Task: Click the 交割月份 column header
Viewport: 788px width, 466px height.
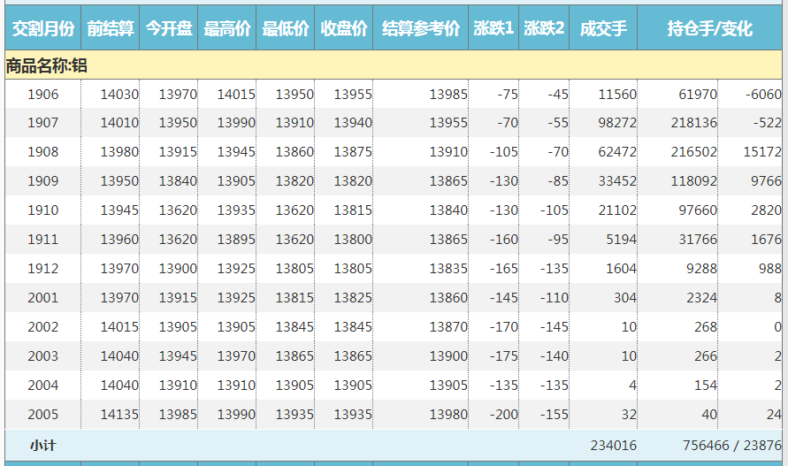Action: point(42,29)
